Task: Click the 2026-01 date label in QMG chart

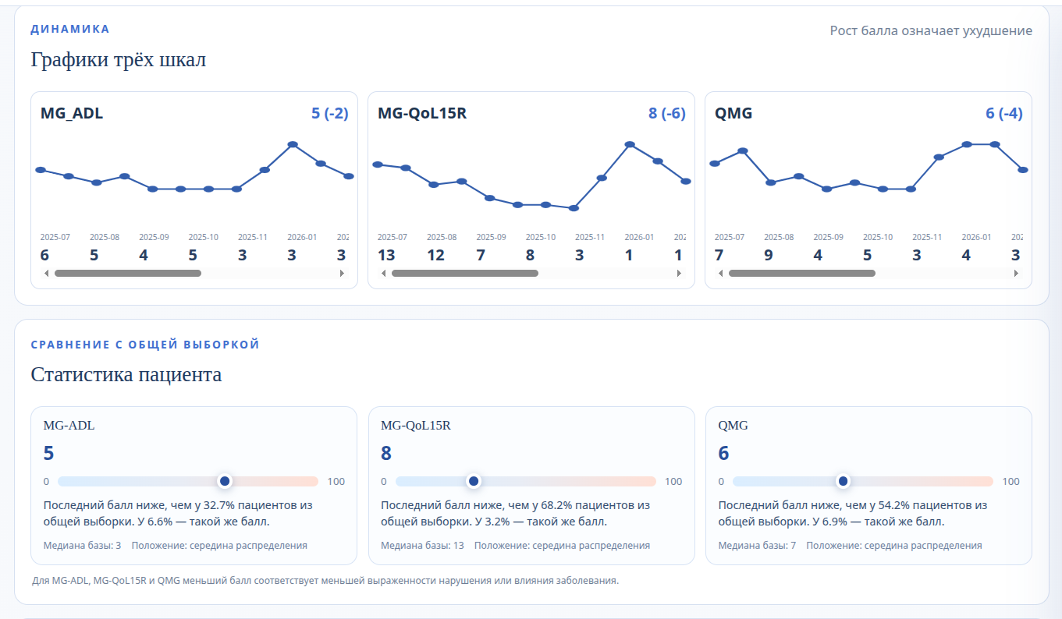Action: 976,237
